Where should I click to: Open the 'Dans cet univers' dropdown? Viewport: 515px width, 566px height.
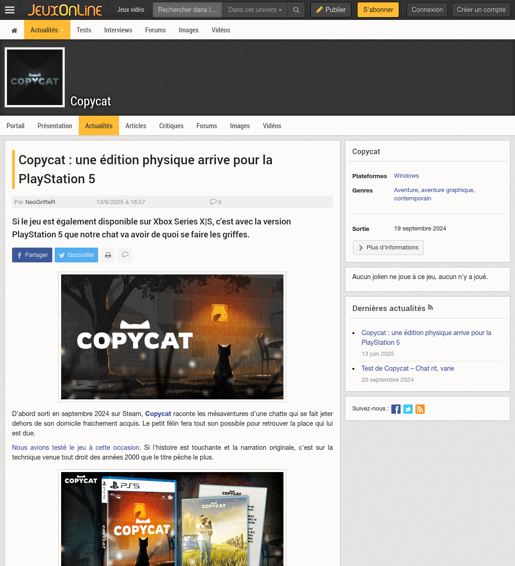[255, 10]
